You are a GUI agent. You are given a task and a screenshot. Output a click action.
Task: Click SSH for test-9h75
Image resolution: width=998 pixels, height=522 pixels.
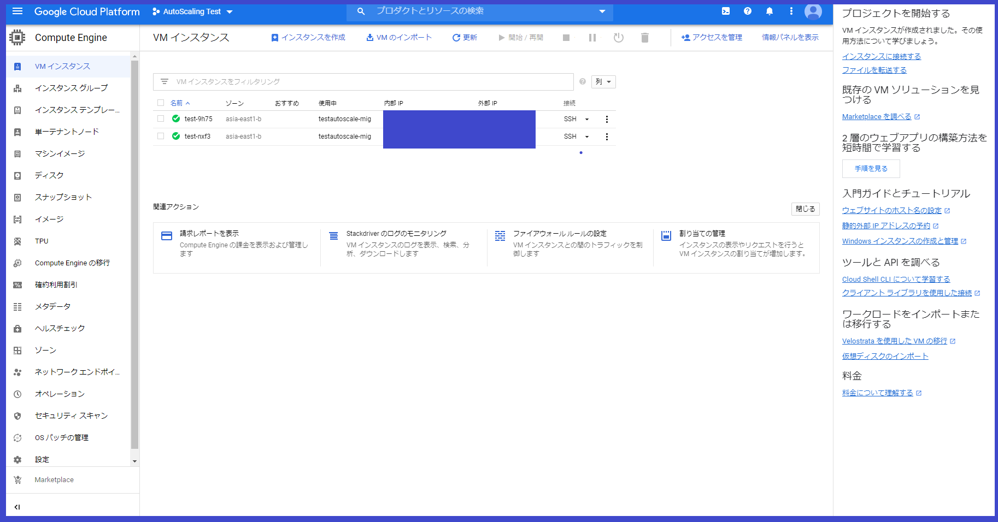(x=570, y=119)
